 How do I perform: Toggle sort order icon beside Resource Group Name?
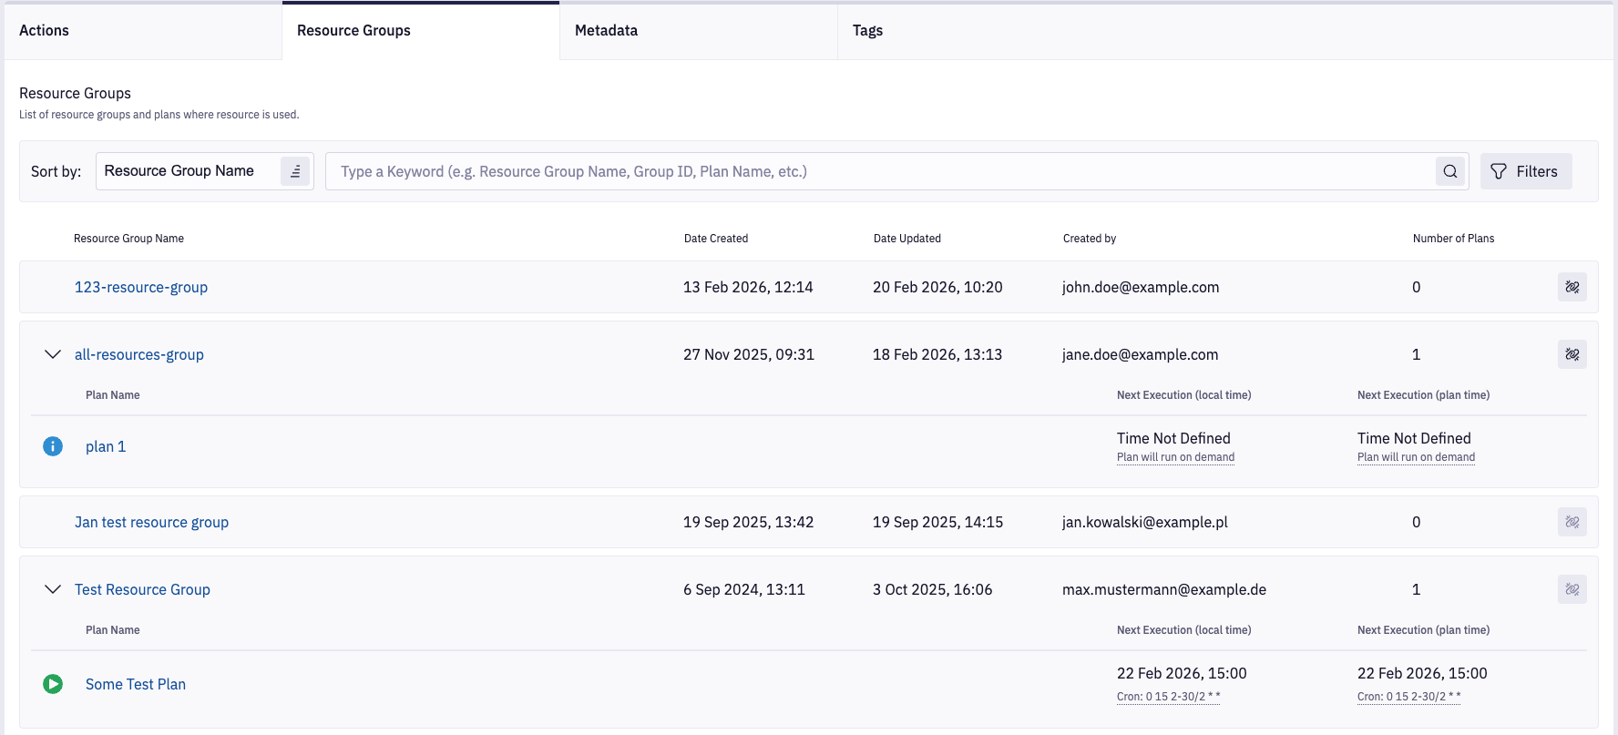[295, 171]
